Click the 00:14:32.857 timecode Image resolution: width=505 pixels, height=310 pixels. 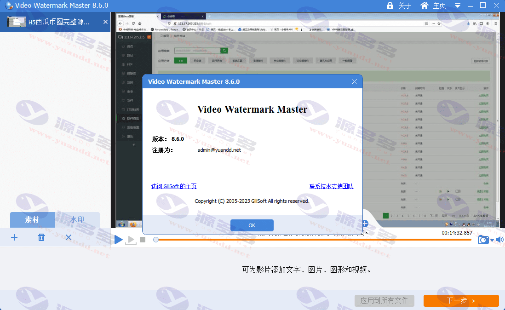(x=457, y=233)
